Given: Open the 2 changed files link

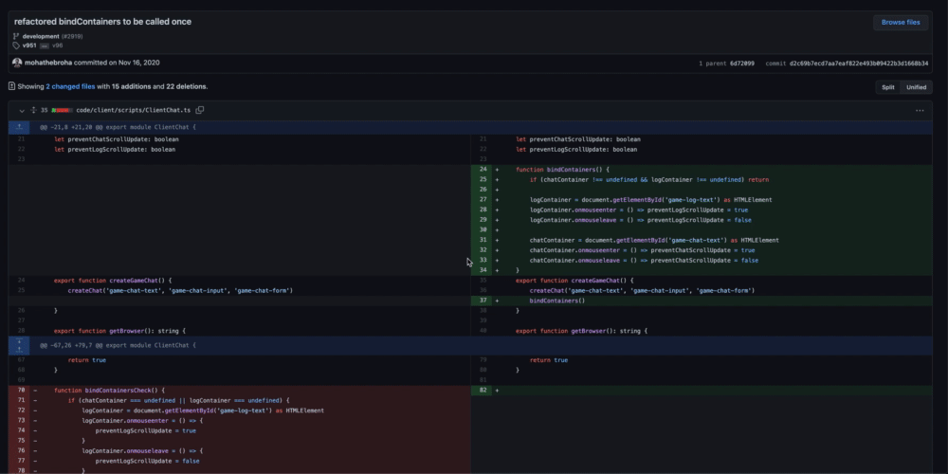Looking at the screenshot, I should (x=70, y=86).
